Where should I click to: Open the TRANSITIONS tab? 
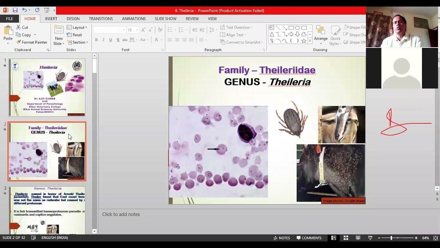coord(101,19)
